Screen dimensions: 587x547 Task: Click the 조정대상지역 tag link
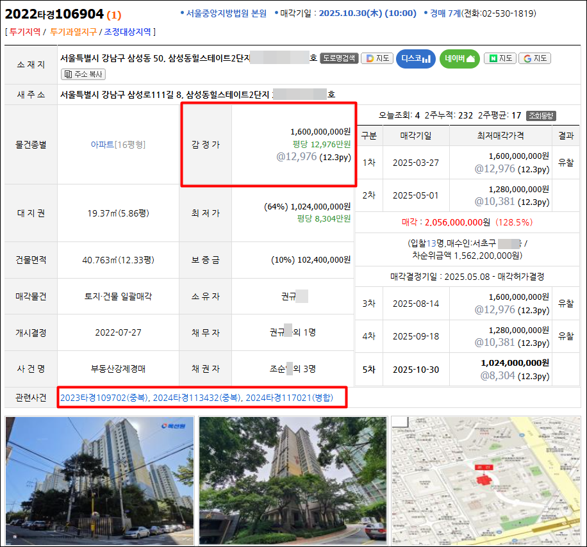127,31
